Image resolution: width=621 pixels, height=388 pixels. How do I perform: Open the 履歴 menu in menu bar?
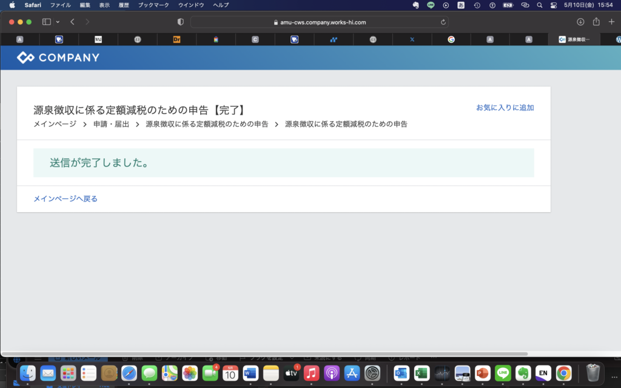pos(123,5)
